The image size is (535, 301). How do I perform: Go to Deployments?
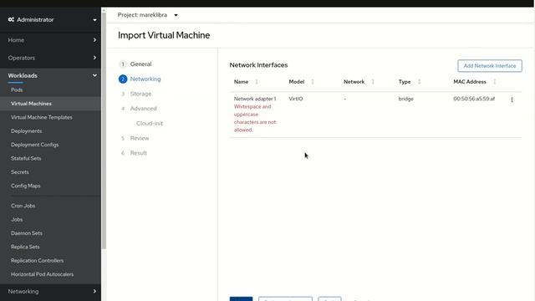26,130
